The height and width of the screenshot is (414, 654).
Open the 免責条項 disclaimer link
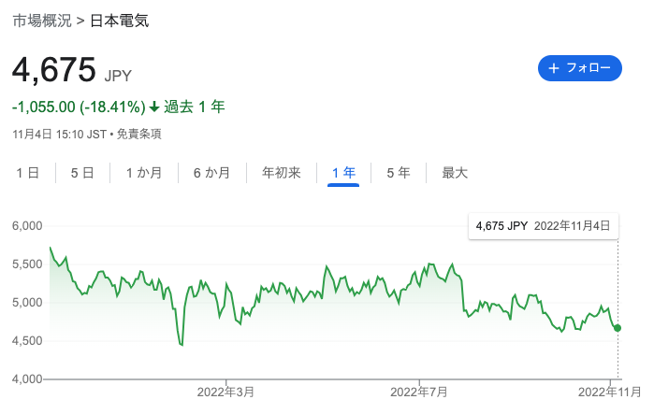coord(138,135)
